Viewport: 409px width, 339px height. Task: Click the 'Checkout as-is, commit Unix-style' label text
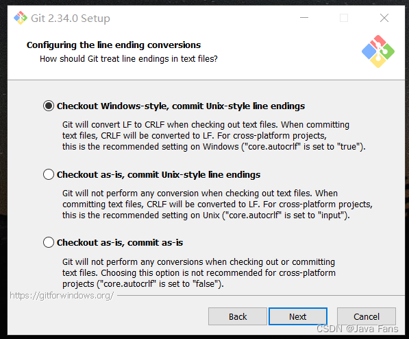point(158,174)
